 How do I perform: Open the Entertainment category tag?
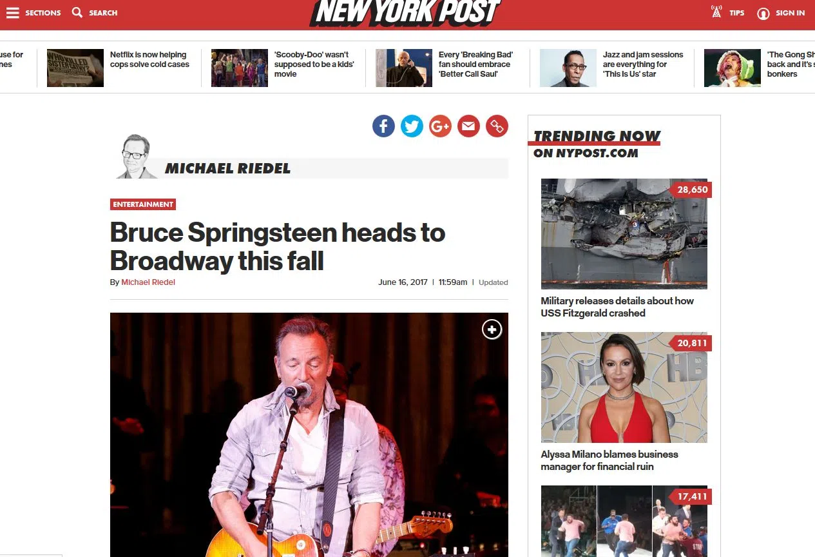[143, 204]
